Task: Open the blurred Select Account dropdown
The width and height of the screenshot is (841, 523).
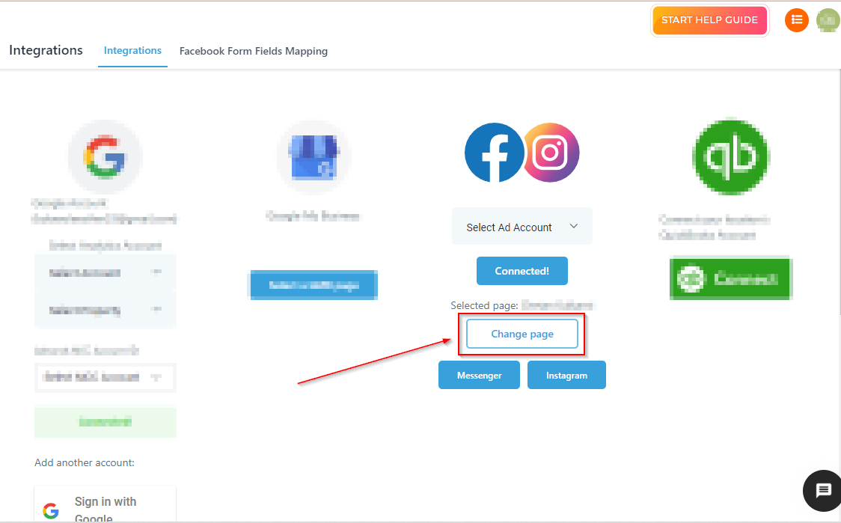Action: tap(105, 273)
